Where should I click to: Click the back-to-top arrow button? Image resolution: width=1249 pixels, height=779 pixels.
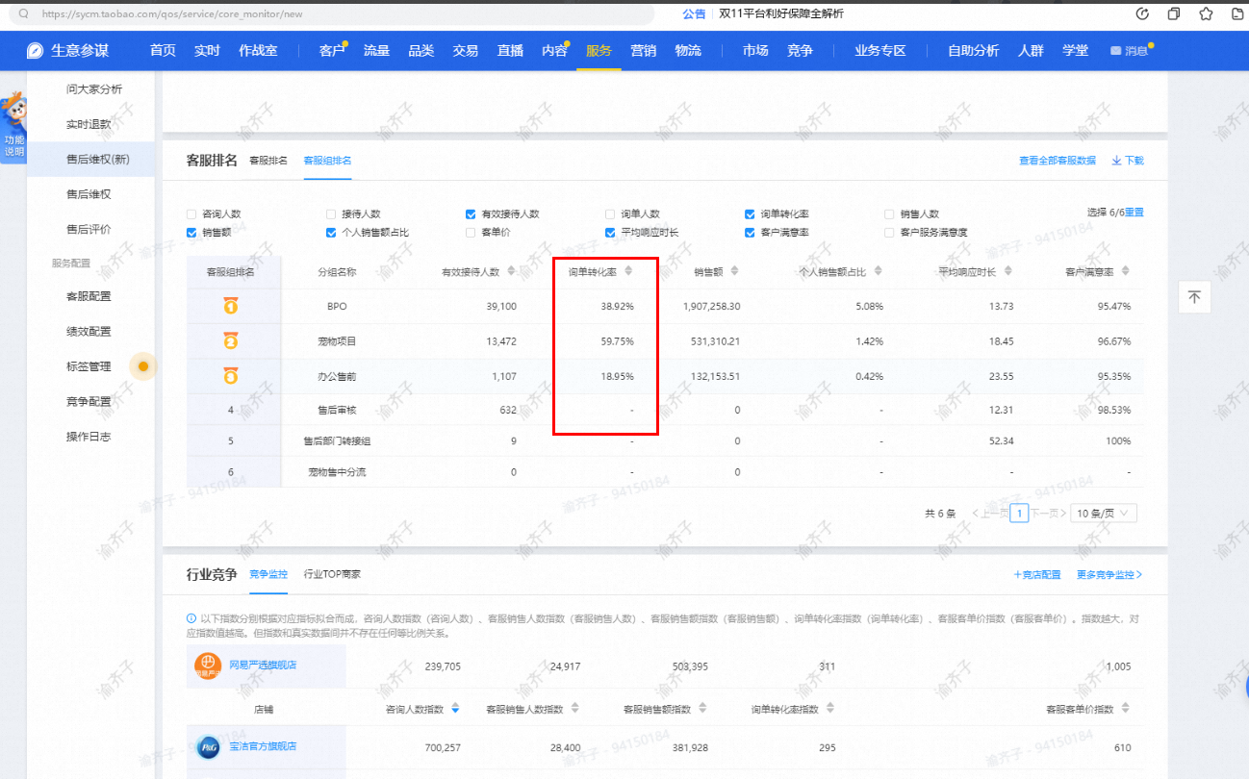point(1194,297)
